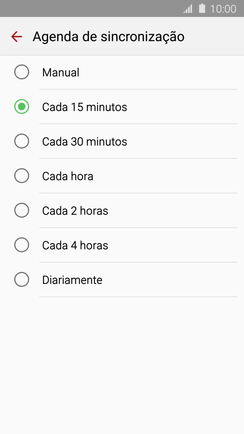This screenshot has width=244, height=434.
Task: Choose Cada 15 minutos sync interval
Action: (x=22, y=106)
